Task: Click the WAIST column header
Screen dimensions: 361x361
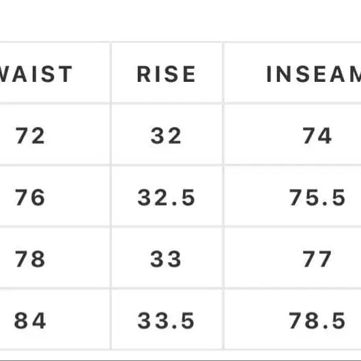Action: tap(35, 74)
